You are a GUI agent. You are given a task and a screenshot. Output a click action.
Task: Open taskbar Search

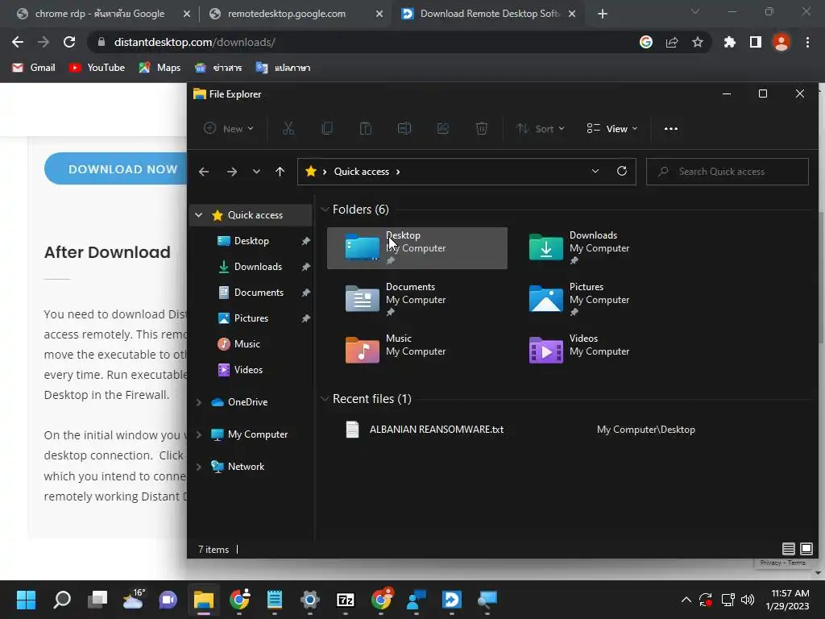(x=62, y=600)
